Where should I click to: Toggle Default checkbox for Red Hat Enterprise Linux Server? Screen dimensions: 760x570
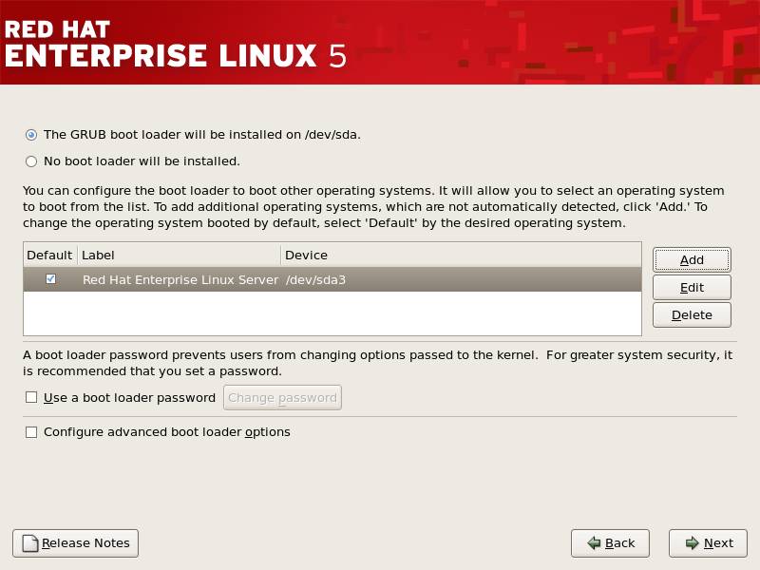50,279
